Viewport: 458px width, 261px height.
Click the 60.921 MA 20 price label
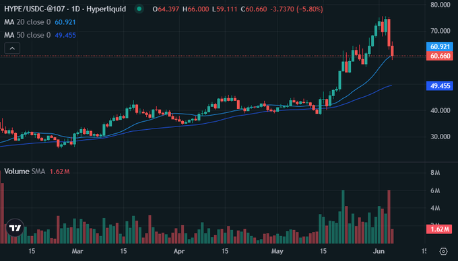point(440,46)
